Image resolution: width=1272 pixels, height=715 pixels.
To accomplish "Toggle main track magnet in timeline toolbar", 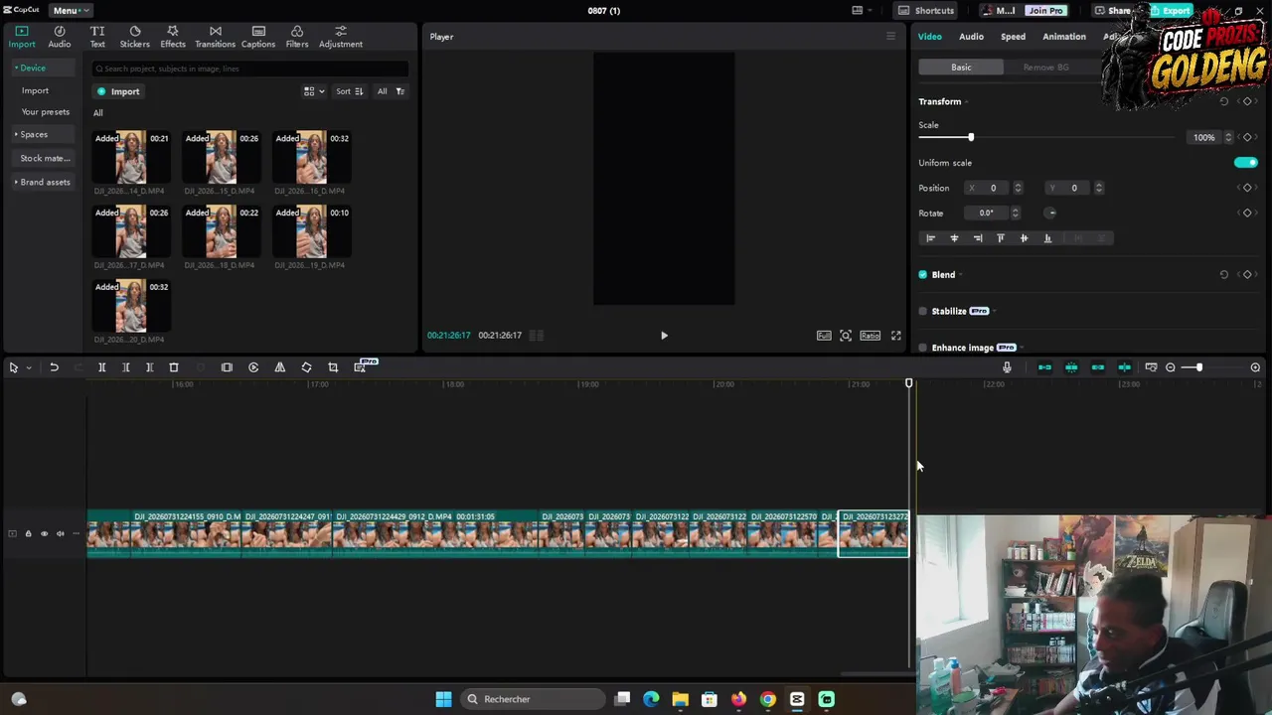I will pyautogui.click(x=1044, y=367).
